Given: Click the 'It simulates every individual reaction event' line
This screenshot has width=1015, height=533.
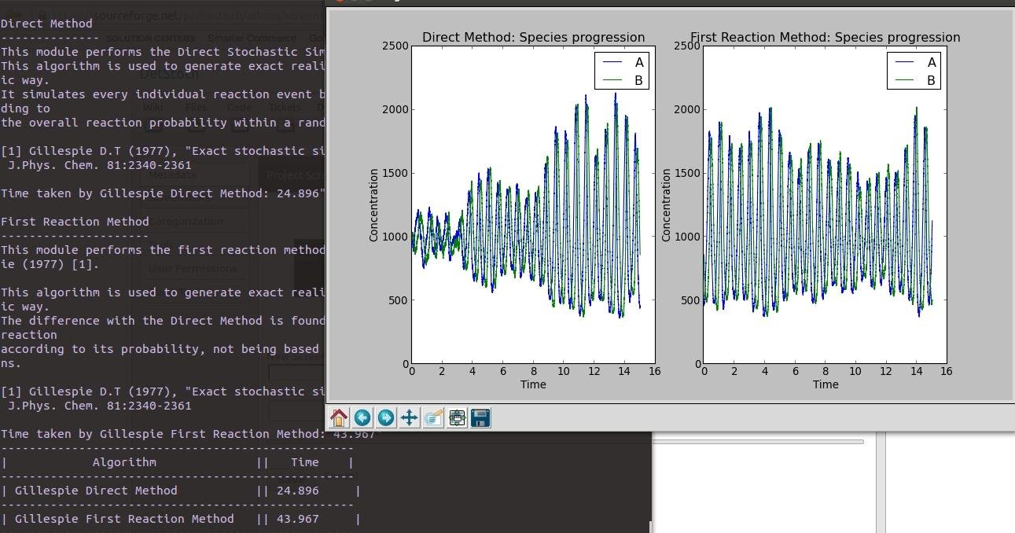Looking at the screenshot, I should [x=162, y=94].
